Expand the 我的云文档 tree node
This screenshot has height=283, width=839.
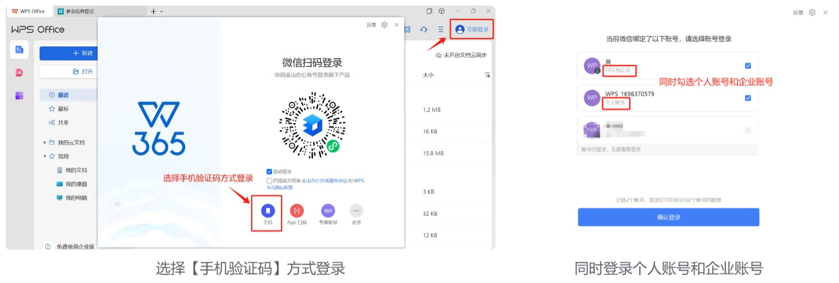point(45,143)
